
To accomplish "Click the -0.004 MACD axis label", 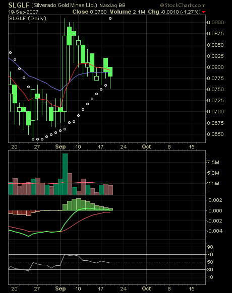I will pos(214,231).
